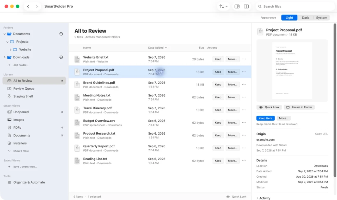Click the Quarterly Report.pdf file icon
Screen dimensions: 337x200
click(x=77, y=148)
